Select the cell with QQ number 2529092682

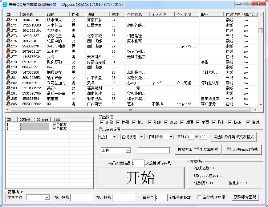pos(33,104)
